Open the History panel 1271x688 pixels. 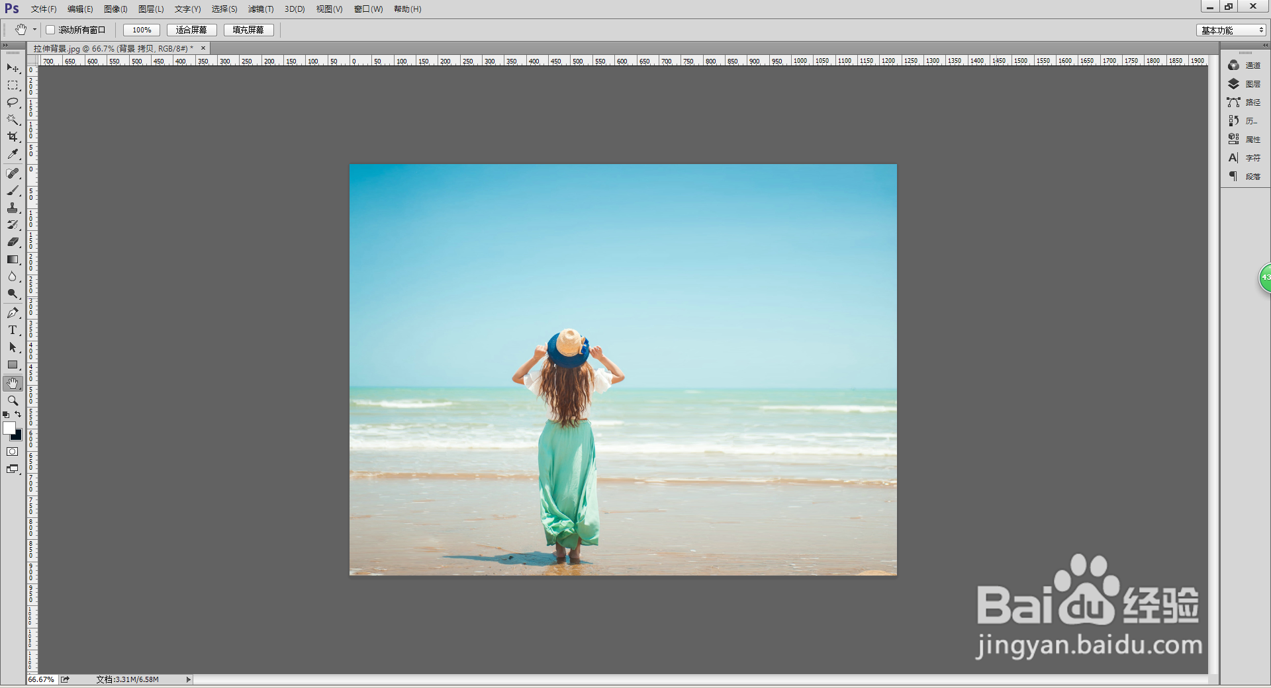[x=1245, y=121]
